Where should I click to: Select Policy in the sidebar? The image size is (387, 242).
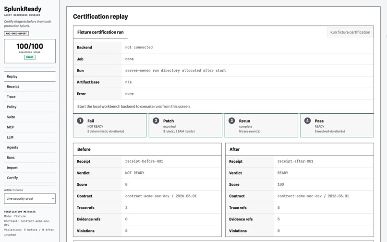coord(30,107)
